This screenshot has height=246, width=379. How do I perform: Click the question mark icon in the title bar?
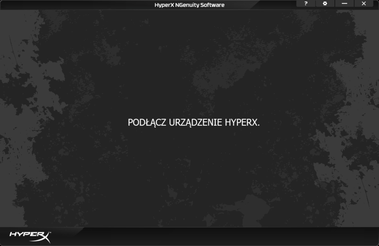click(306, 4)
